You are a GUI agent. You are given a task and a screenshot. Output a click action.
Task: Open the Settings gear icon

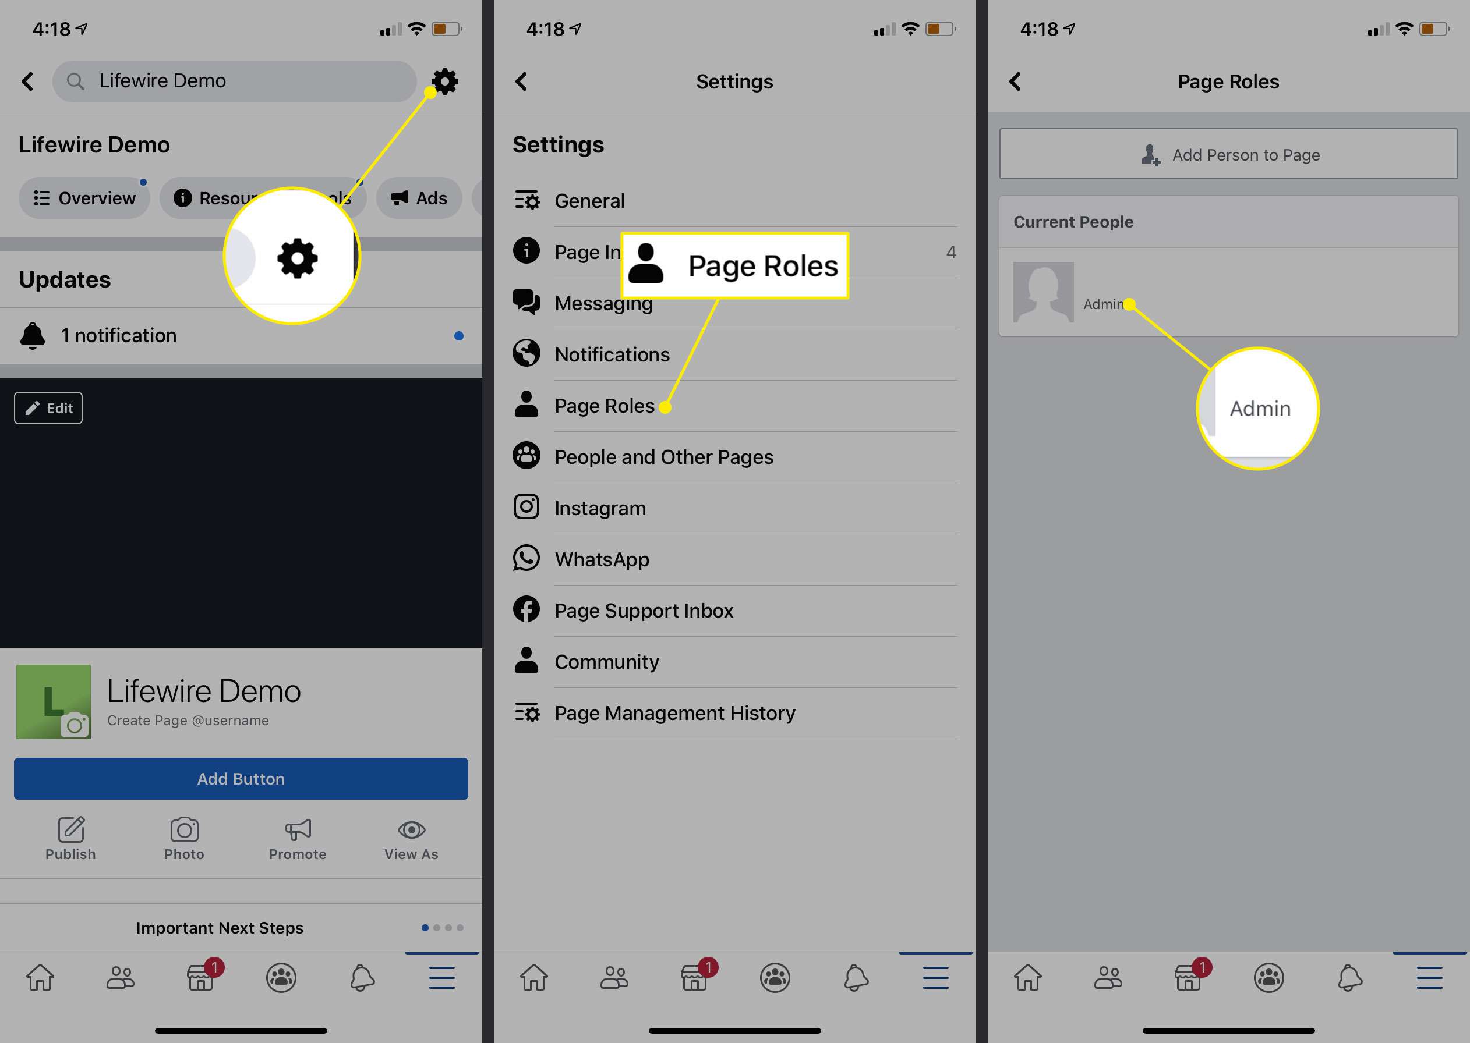coord(445,80)
